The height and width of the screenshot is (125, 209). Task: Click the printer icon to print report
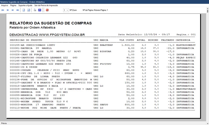coord(35,10)
